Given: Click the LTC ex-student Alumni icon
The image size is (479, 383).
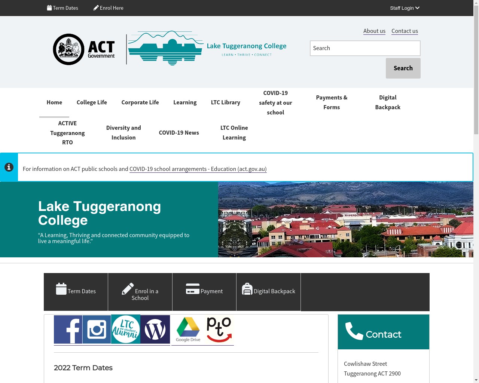Looking at the screenshot, I should [126, 330].
